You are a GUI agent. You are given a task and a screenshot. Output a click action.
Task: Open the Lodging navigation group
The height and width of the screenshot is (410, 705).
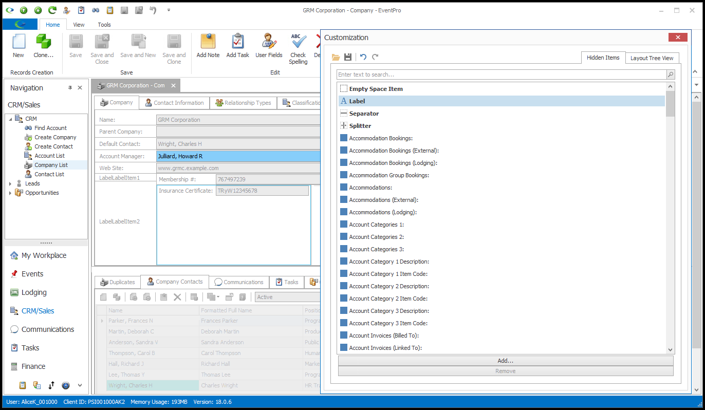[x=34, y=292]
